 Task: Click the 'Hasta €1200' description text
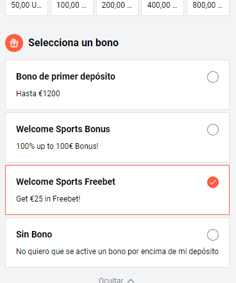[x=38, y=94]
